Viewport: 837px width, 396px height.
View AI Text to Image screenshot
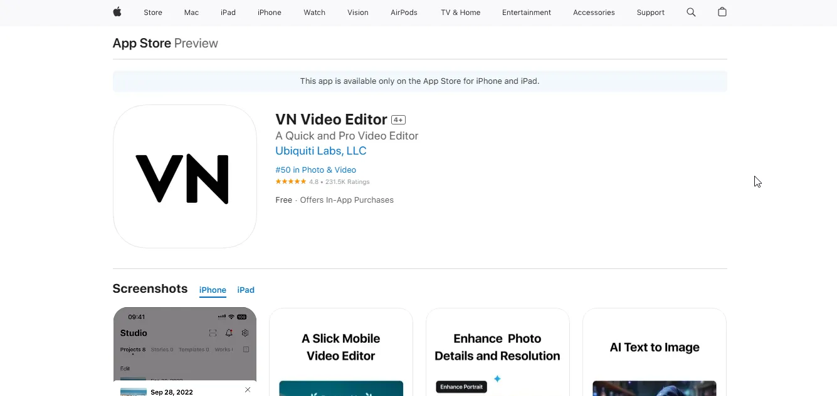tap(655, 352)
